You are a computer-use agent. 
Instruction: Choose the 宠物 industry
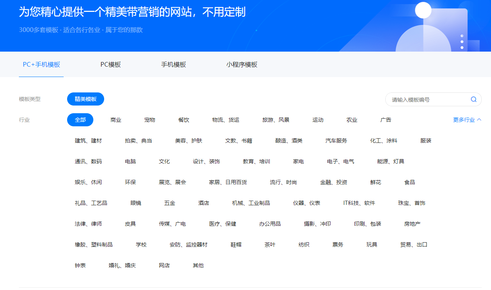(150, 120)
